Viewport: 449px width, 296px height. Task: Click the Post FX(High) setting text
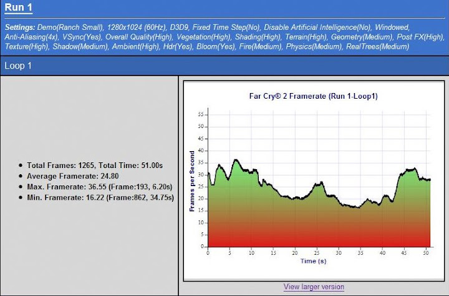[x=420, y=37]
